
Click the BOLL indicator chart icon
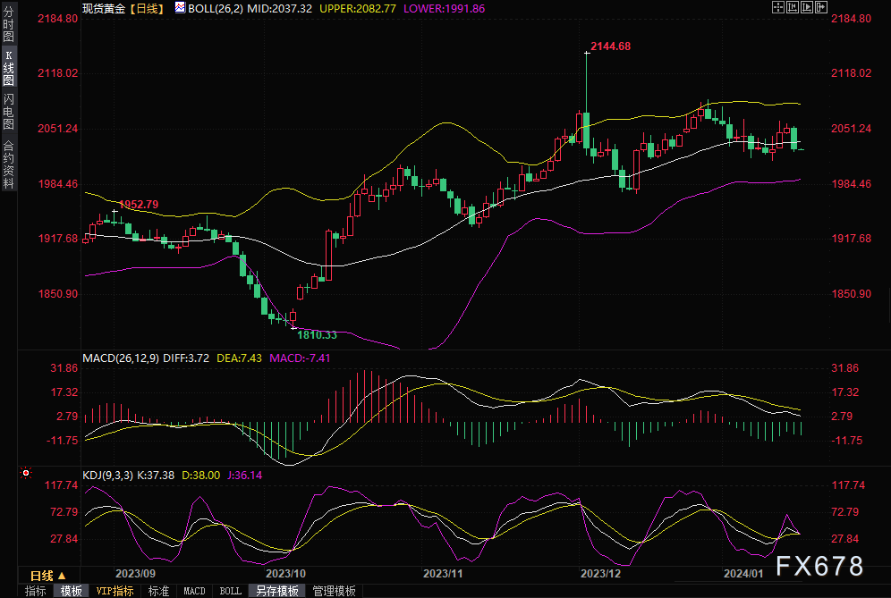[x=179, y=7]
